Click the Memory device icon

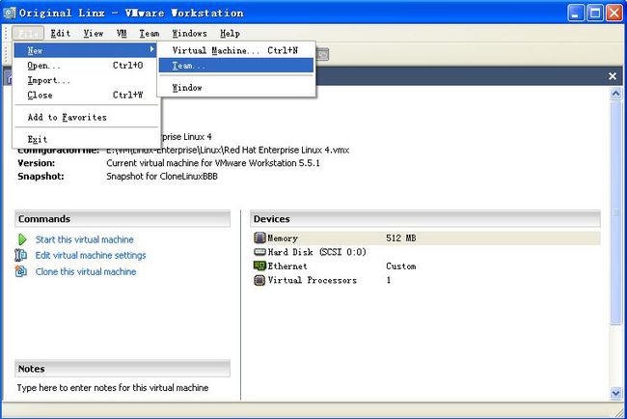(259, 238)
